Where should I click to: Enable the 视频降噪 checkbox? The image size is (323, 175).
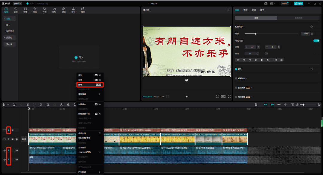click(x=236, y=97)
